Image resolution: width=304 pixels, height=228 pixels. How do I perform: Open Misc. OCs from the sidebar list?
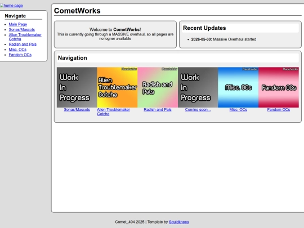click(x=17, y=50)
